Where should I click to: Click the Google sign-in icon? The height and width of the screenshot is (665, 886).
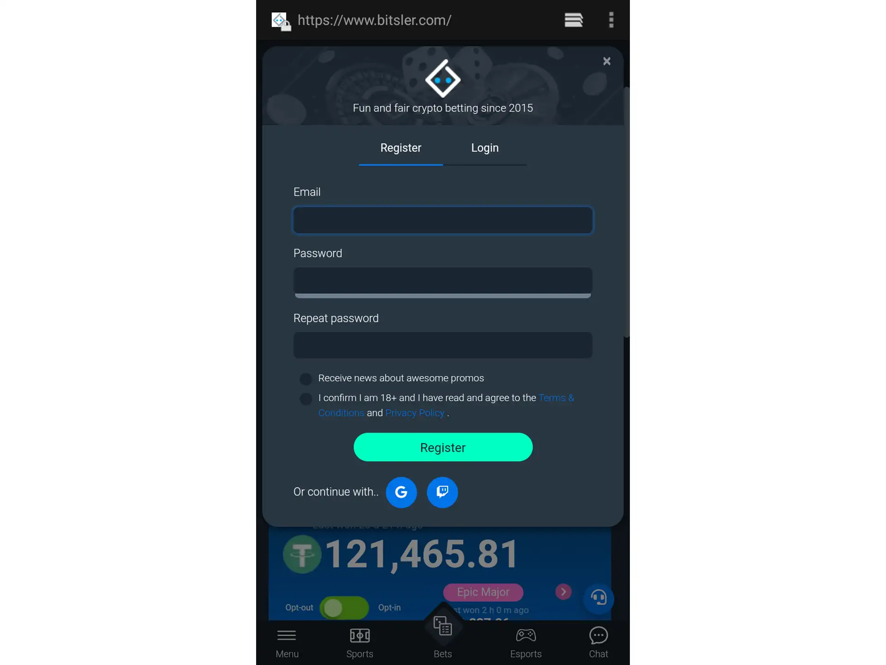click(x=401, y=492)
